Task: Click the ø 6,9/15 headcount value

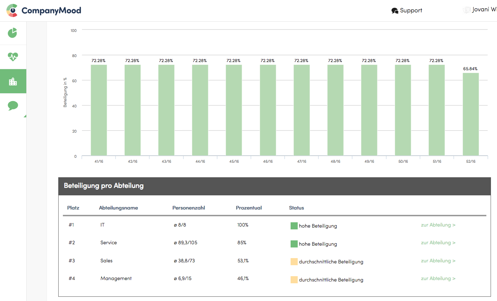Action: coord(183,278)
